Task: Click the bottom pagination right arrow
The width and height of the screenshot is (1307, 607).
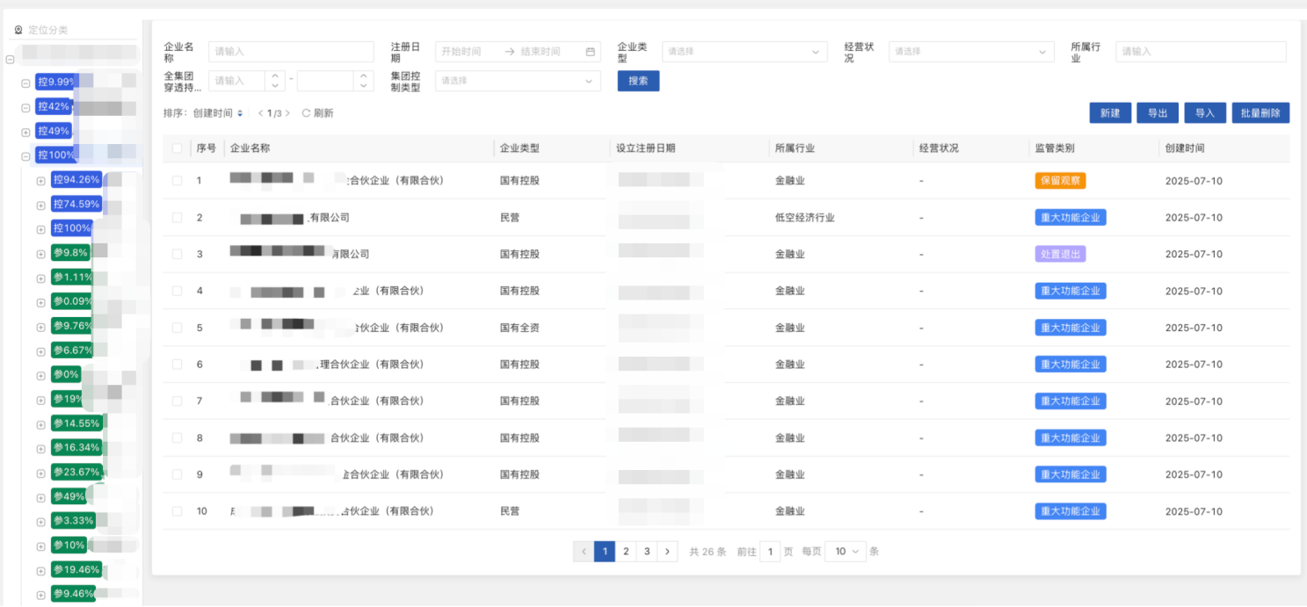Action: pyautogui.click(x=667, y=551)
